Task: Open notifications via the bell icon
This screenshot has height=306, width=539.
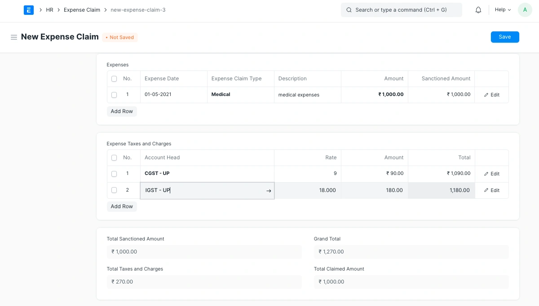Action: tap(478, 9)
